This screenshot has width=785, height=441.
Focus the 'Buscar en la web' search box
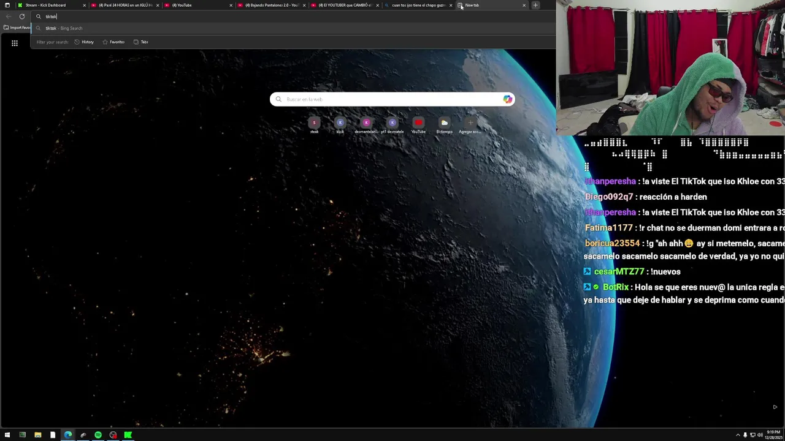[392, 99]
